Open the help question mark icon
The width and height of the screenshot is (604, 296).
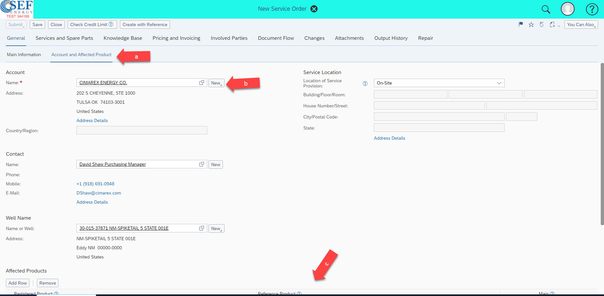(x=592, y=9)
